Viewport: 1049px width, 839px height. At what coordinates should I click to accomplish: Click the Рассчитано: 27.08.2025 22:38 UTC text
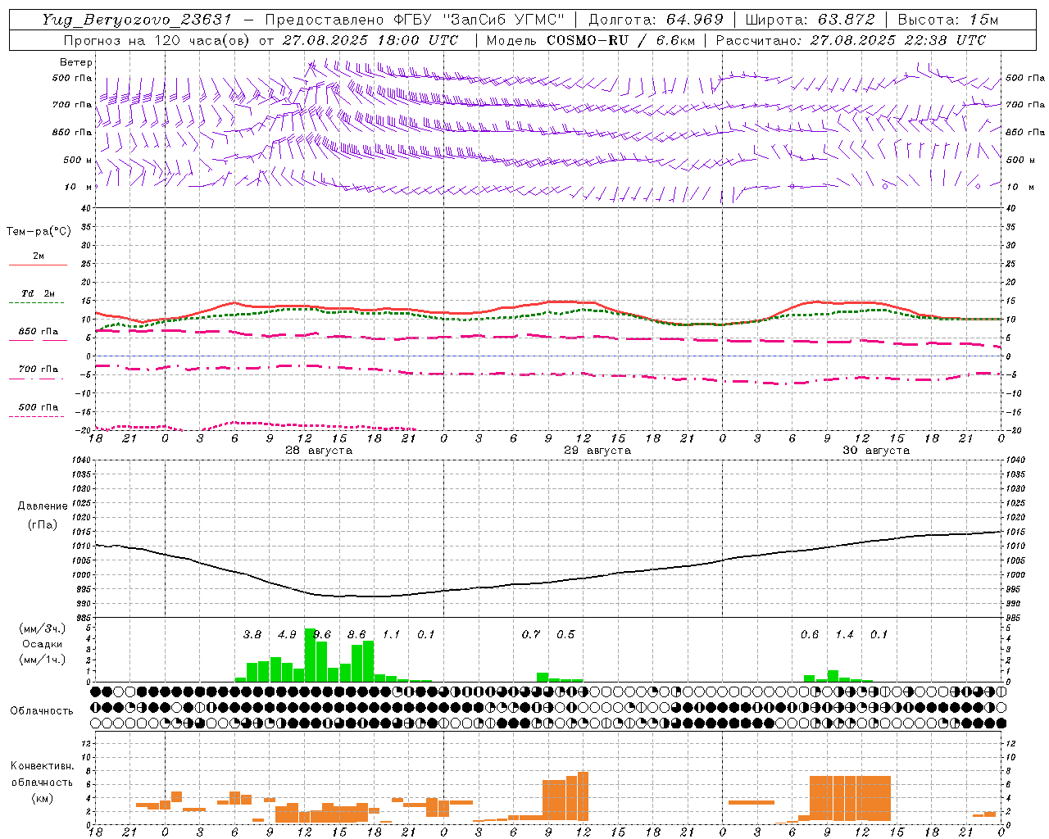pos(851,39)
